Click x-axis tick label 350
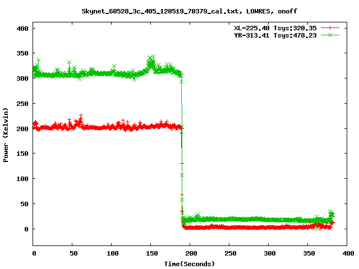Image resolution: width=359 pixels, height=269 pixels. pos(309,253)
